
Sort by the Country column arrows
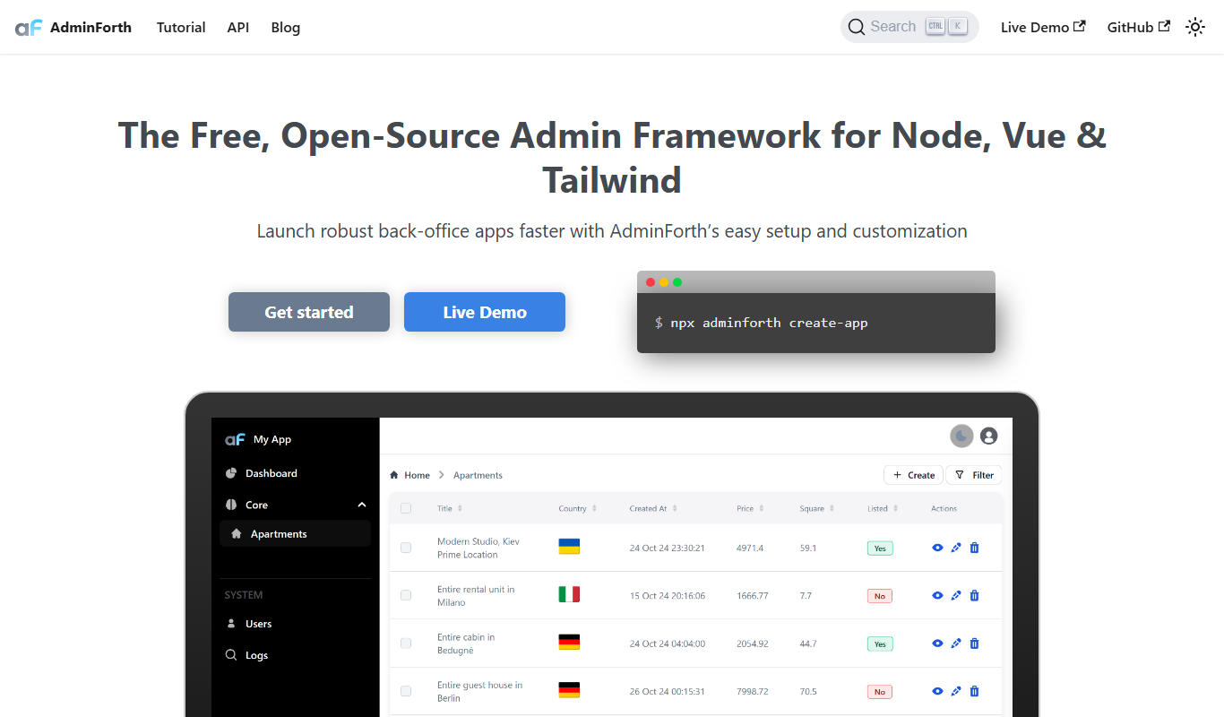point(594,508)
